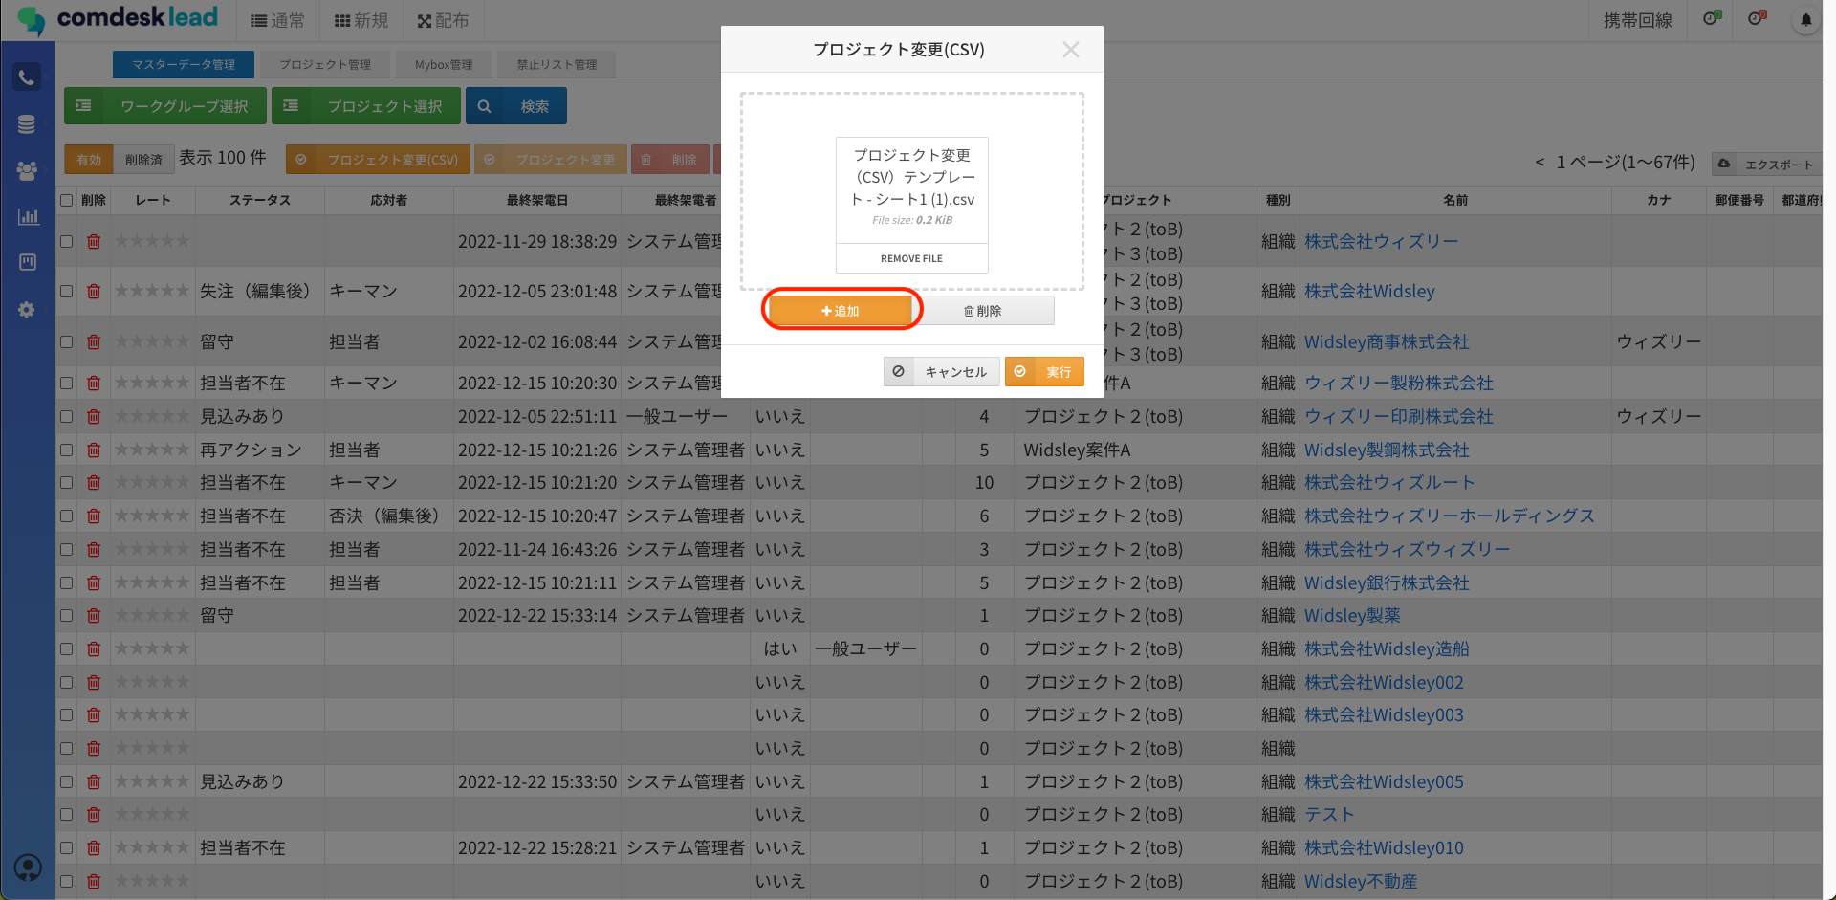
Task: Open the settings gear in sidebar
Action: (27, 310)
